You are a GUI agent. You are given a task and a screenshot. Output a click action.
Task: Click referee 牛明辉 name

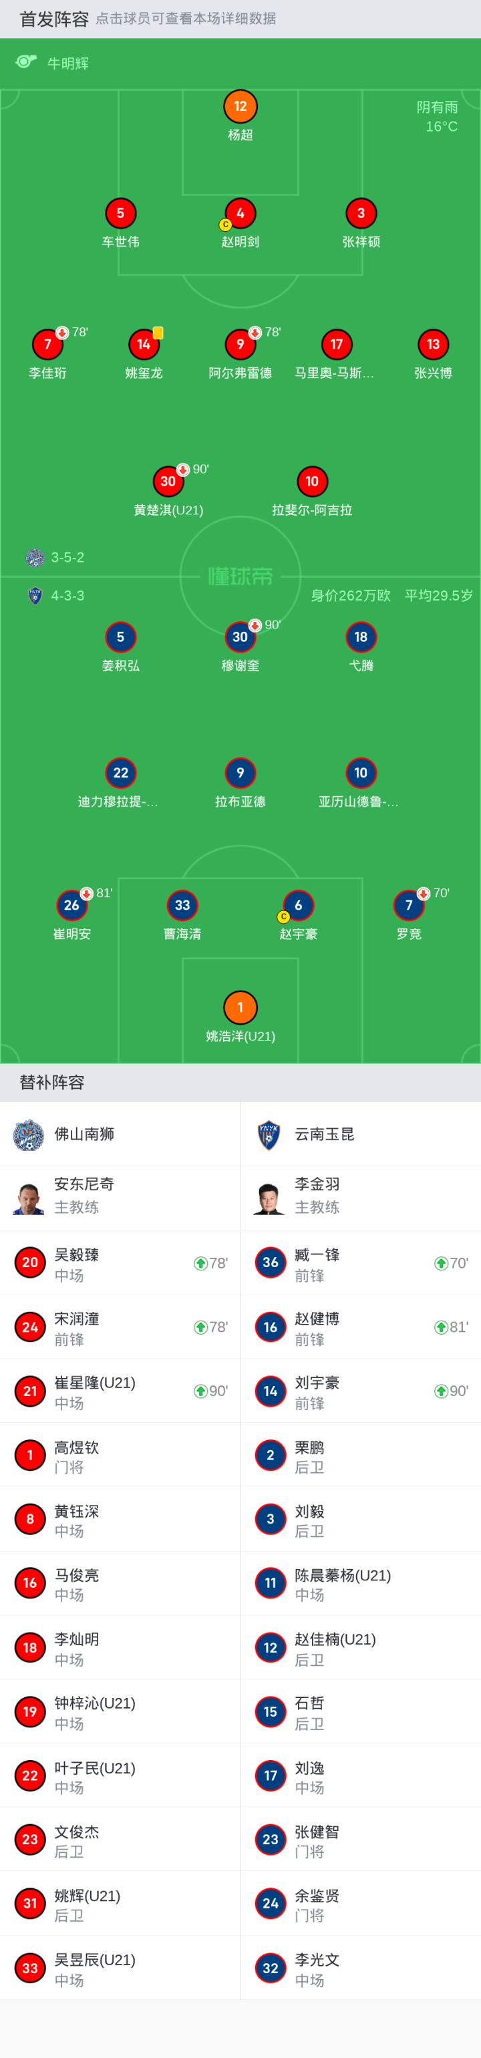[68, 63]
